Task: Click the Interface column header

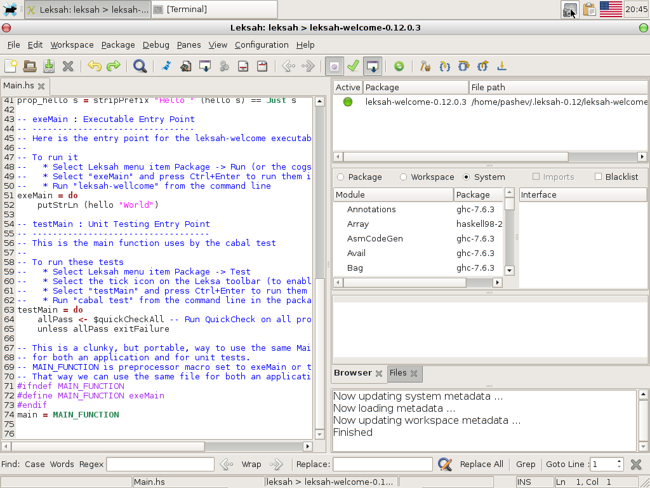Action: [583, 194]
